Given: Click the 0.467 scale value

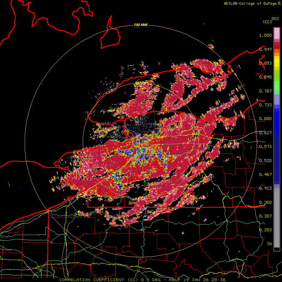Looking at the screenshot, I should point(265,174).
